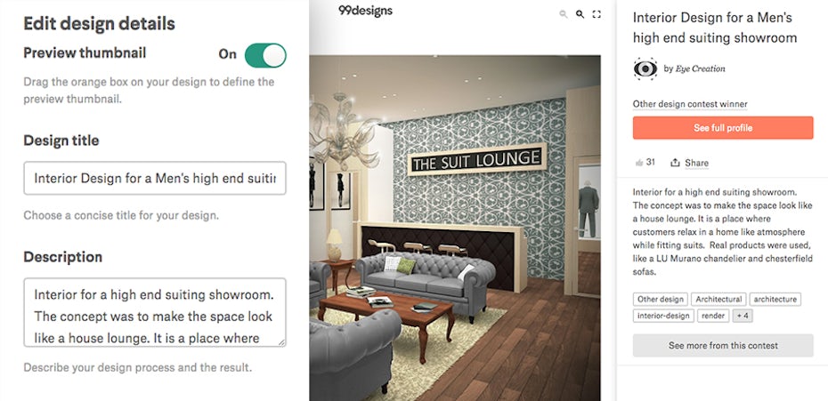The image size is (828, 401).
Task: Select the Other design tag
Action: tap(660, 299)
